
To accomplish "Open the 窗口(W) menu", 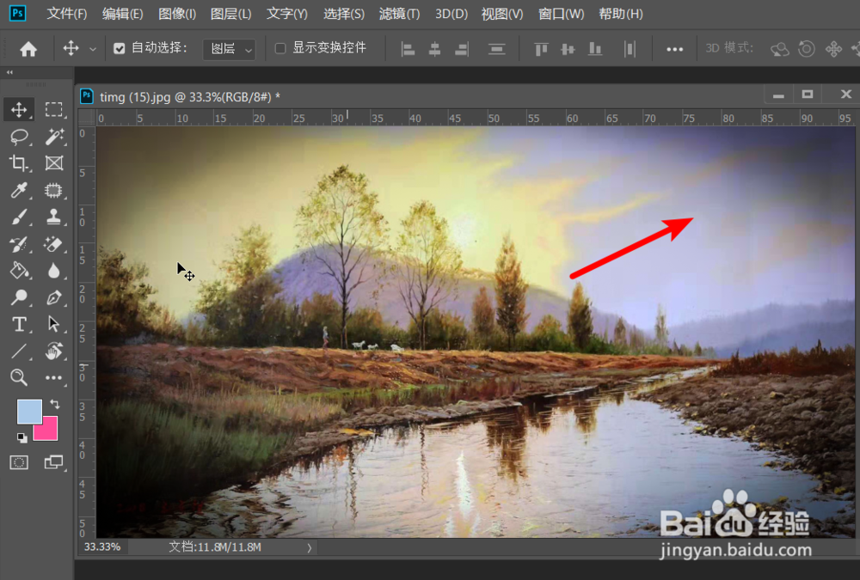I will 561,14.
